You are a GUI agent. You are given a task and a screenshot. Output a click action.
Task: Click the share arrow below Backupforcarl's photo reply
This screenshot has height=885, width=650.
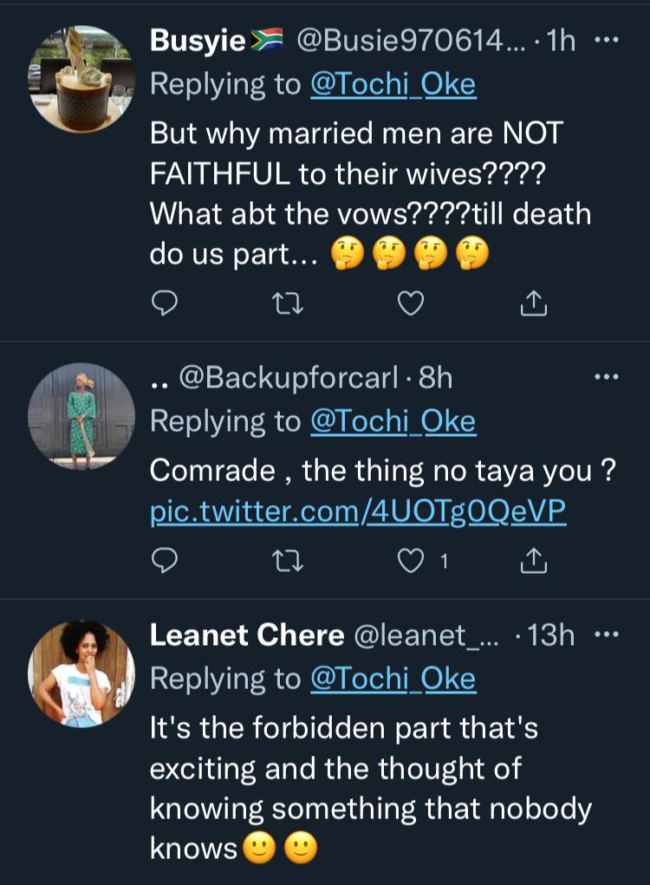(x=532, y=559)
